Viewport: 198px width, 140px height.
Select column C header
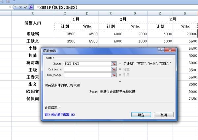65,14
